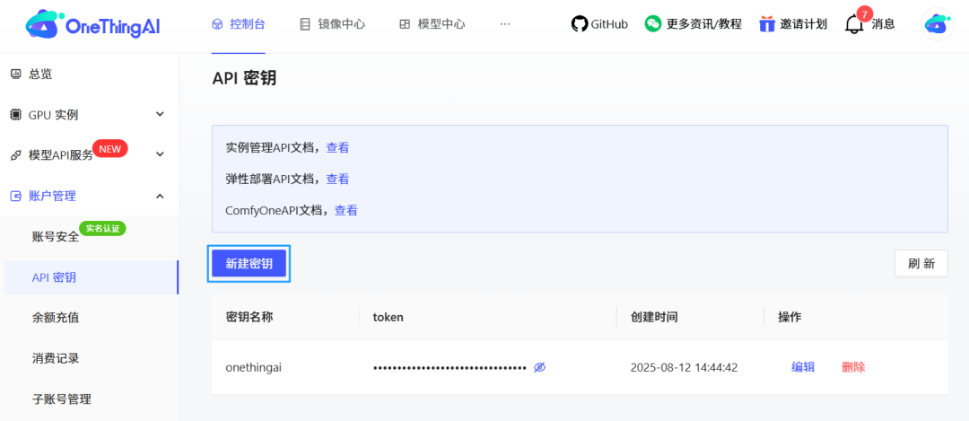969x421 pixels.
Task: Click the WeChat more info icon
Action: coord(653,24)
